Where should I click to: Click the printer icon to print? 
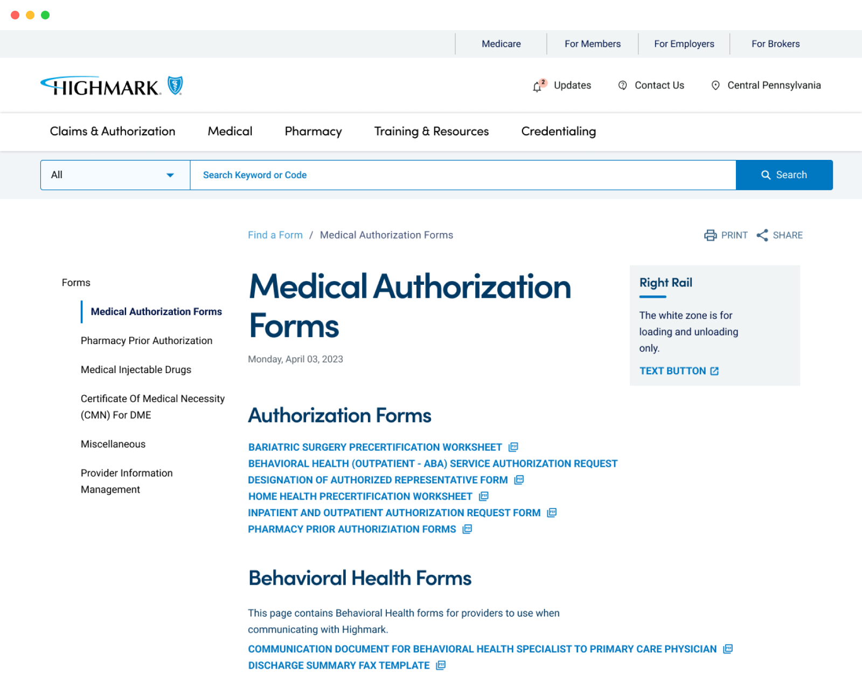pyautogui.click(x=710, y=235)
